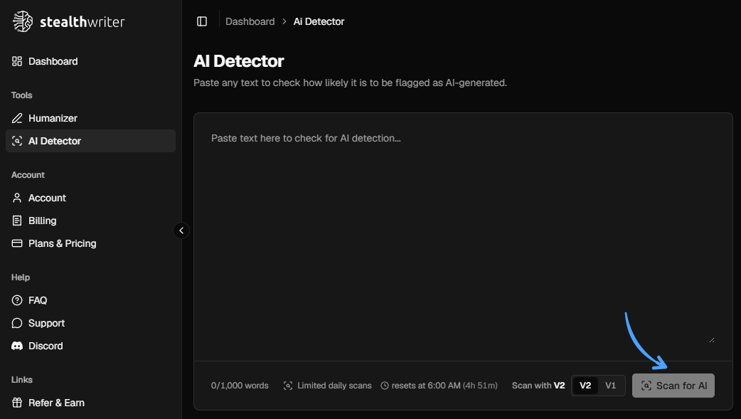Viewport: 741px width, 419px height.
Task: Click the Dashboard grid icon in sidebar
Action: pyautogui.click(x=17, y=61)
